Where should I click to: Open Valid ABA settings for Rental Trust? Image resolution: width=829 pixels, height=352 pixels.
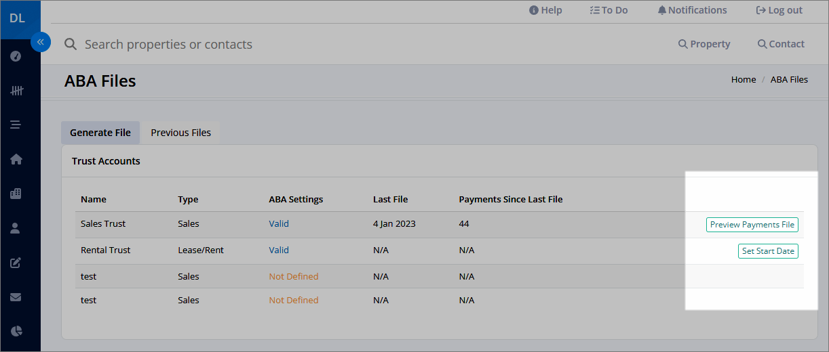pyautogui.click(x=279, y=250)
